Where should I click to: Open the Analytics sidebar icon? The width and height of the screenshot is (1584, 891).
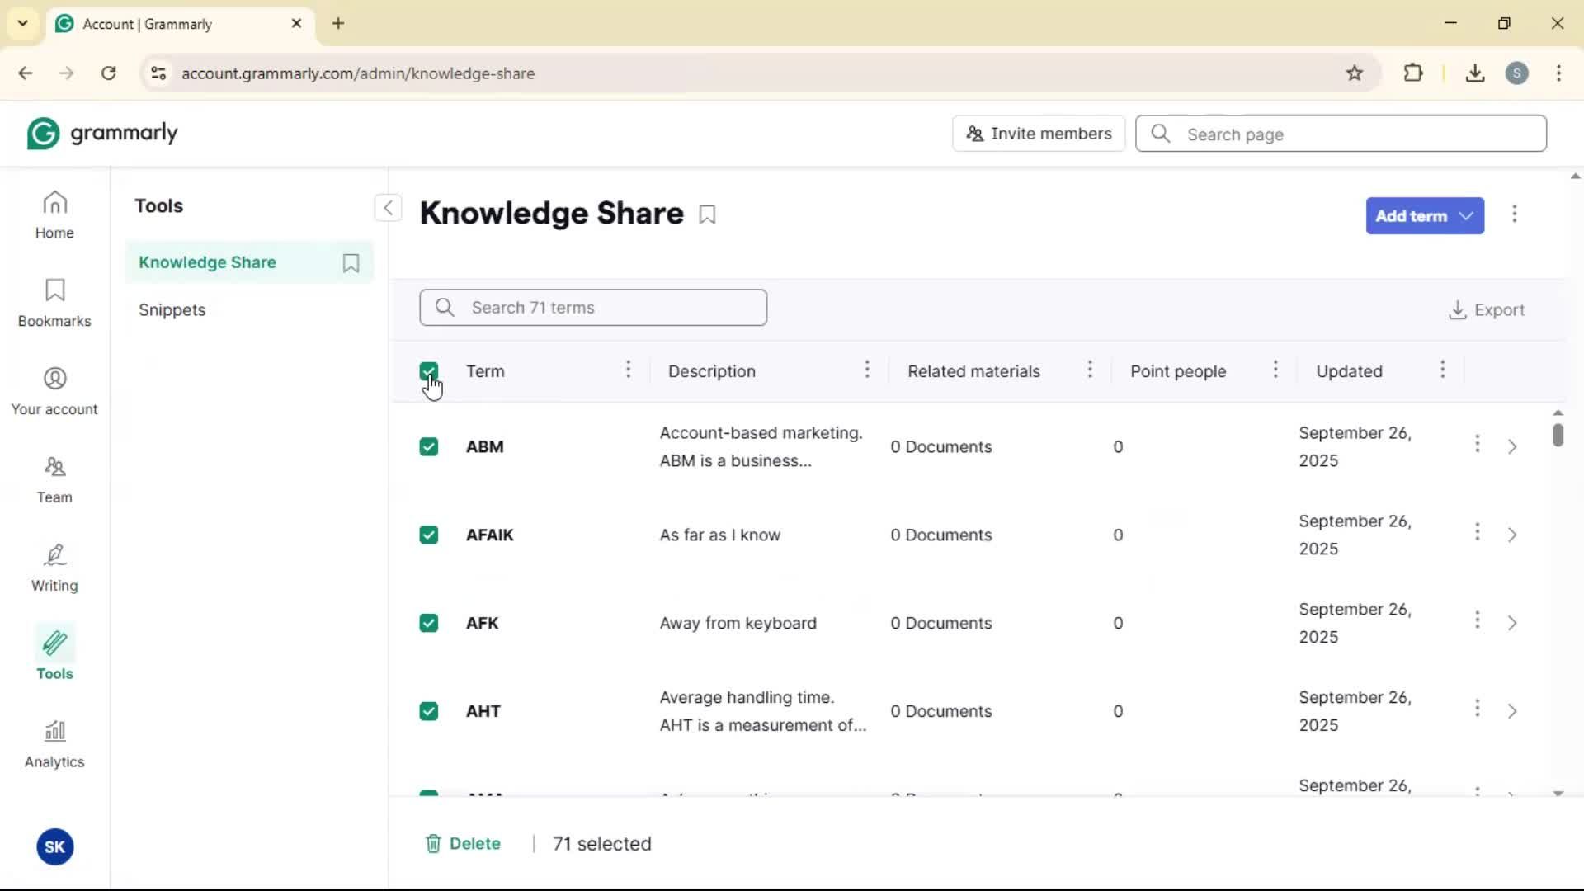[x=54, y=744]
